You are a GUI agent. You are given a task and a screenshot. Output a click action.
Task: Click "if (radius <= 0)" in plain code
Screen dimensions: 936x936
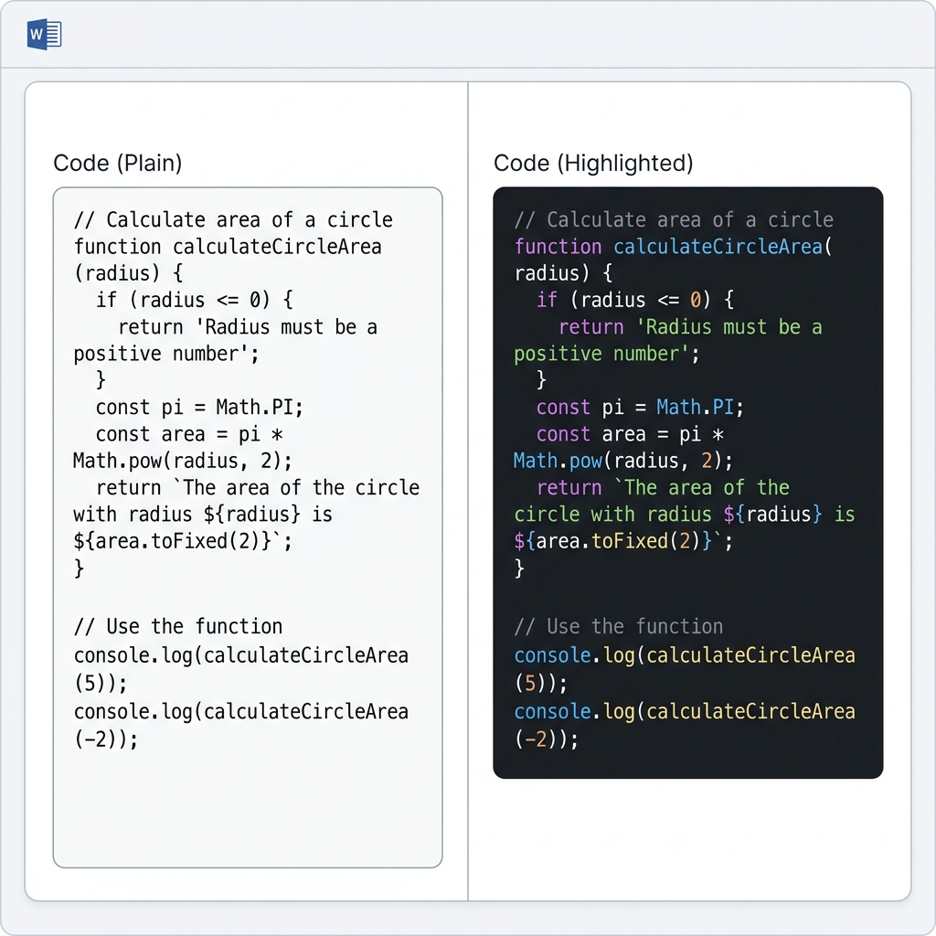click(x=194, y=300)
